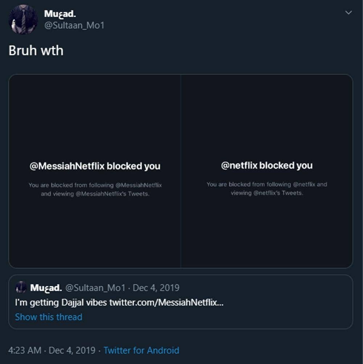Screen dimensions: 363x364
Task: Click "@MessiahNetflix blocked you" heading in left image
Action: coord(95,166)
